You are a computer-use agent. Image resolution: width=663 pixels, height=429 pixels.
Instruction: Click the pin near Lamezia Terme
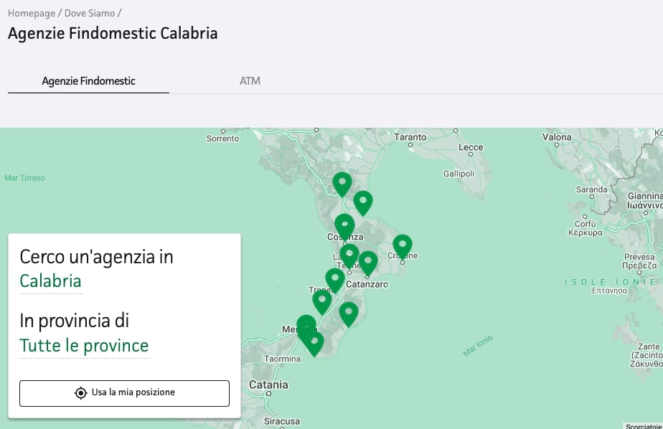349,253
